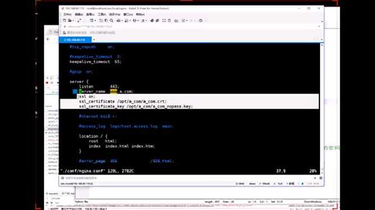Click the 'location / {' line
Viewport: 375px width, 210px height.
pos(93,136)
